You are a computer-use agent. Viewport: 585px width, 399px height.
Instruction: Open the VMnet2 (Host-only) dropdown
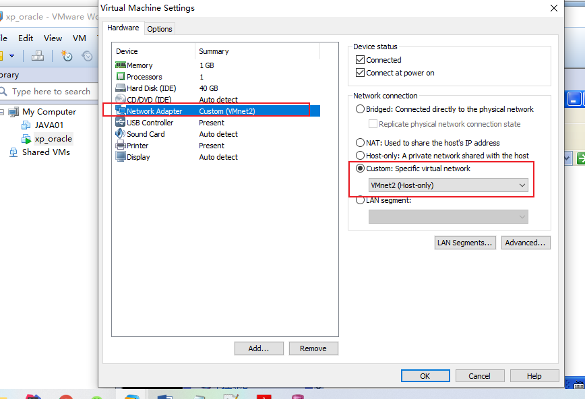pyautogui.click(x=448, y=185)
